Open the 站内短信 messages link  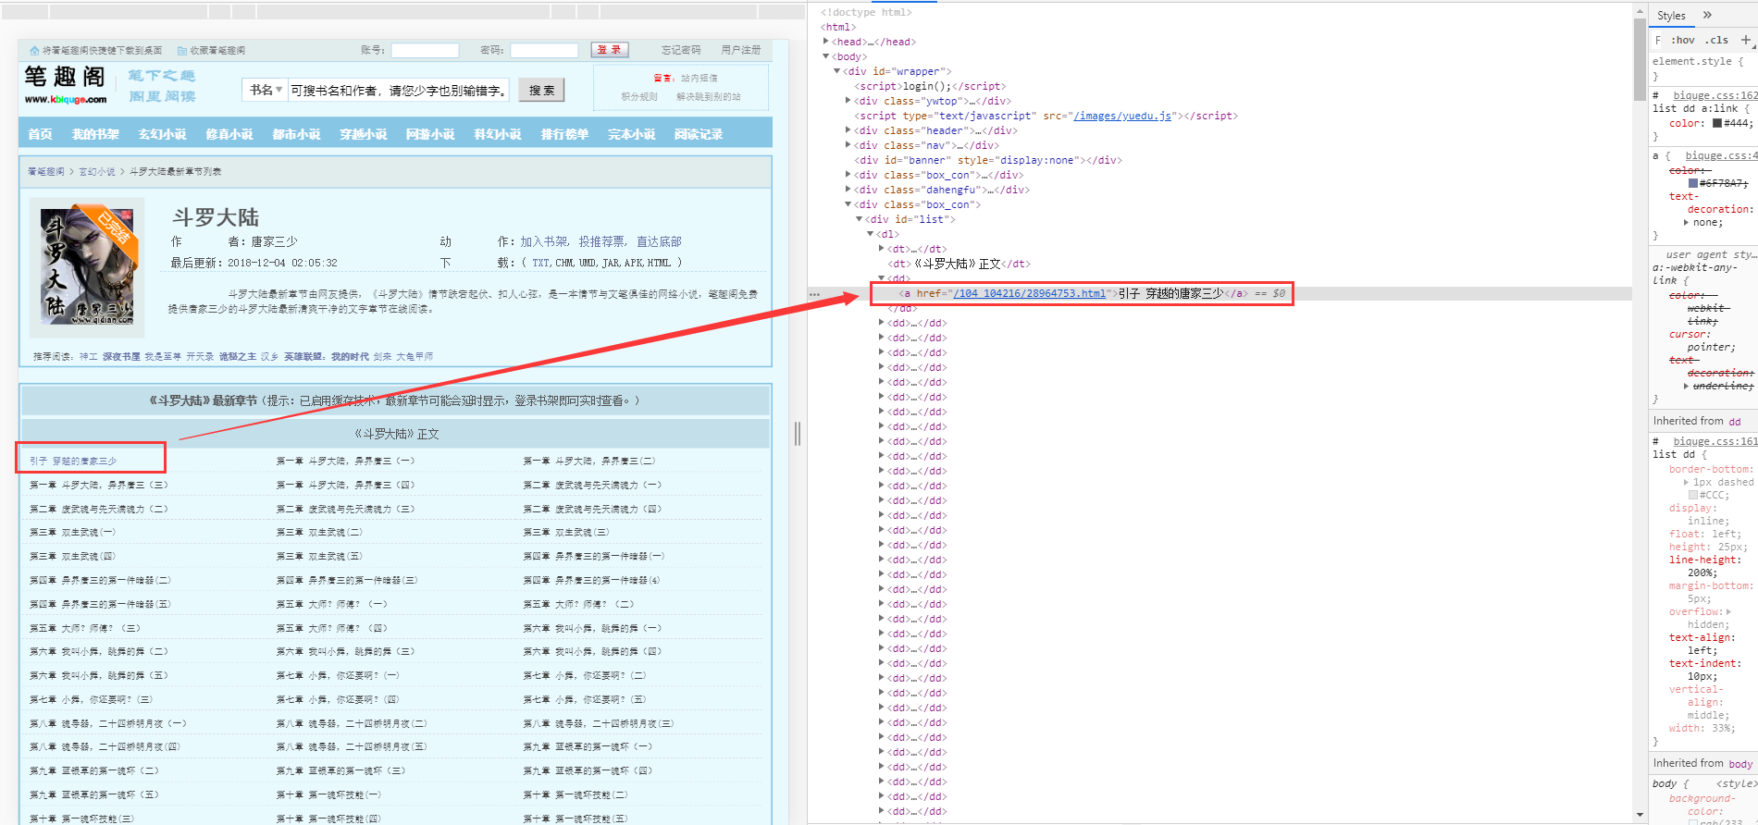(x=699, y=79)
